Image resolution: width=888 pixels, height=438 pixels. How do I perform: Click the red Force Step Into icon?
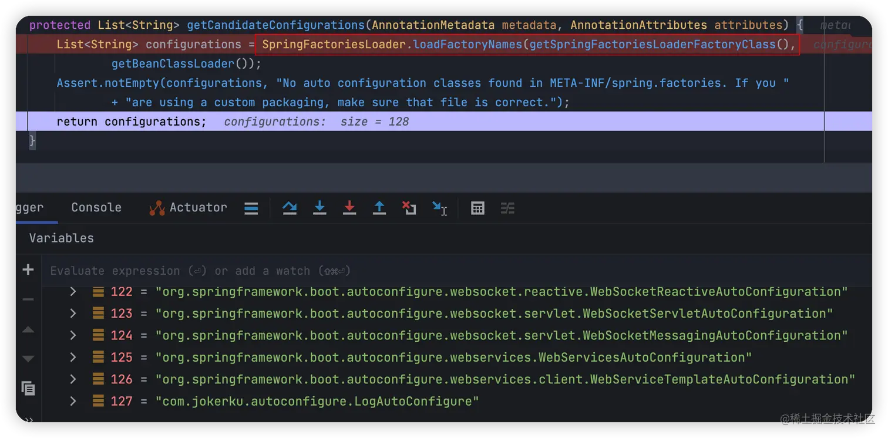pos(349,208)
